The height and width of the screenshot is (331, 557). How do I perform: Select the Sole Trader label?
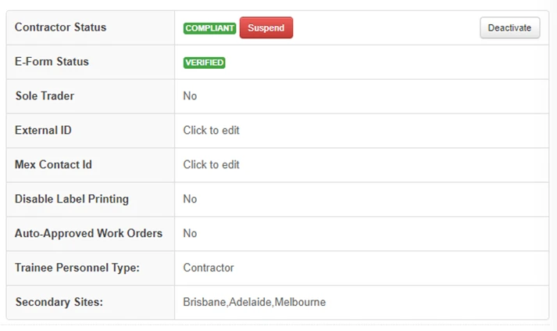pos(45,95)
